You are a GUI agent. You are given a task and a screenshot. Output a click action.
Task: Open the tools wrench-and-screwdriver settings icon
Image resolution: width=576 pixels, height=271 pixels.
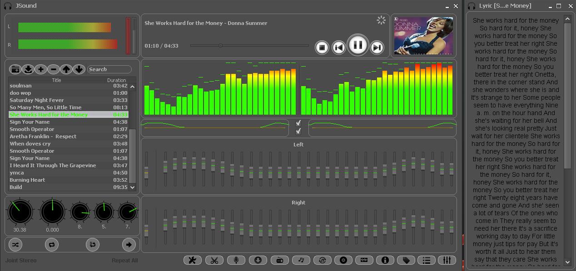click(x=193, y=260)
